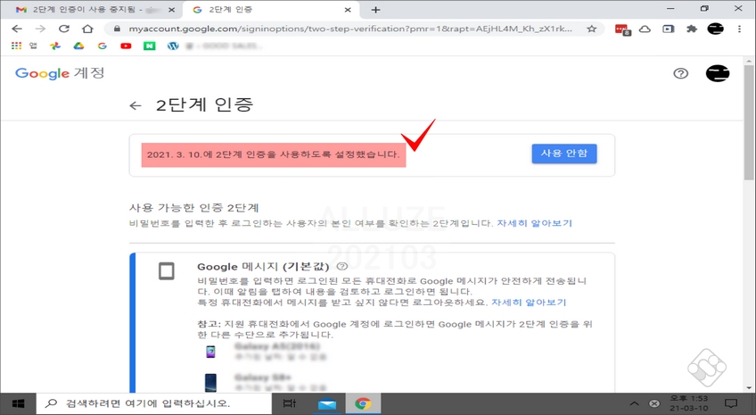Screen dimensions: 756x415
Task: Open the Google bookmark icon
Action: click(103, 46)
